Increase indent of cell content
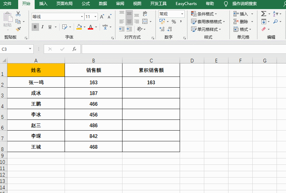 click(x=129, y=29)
